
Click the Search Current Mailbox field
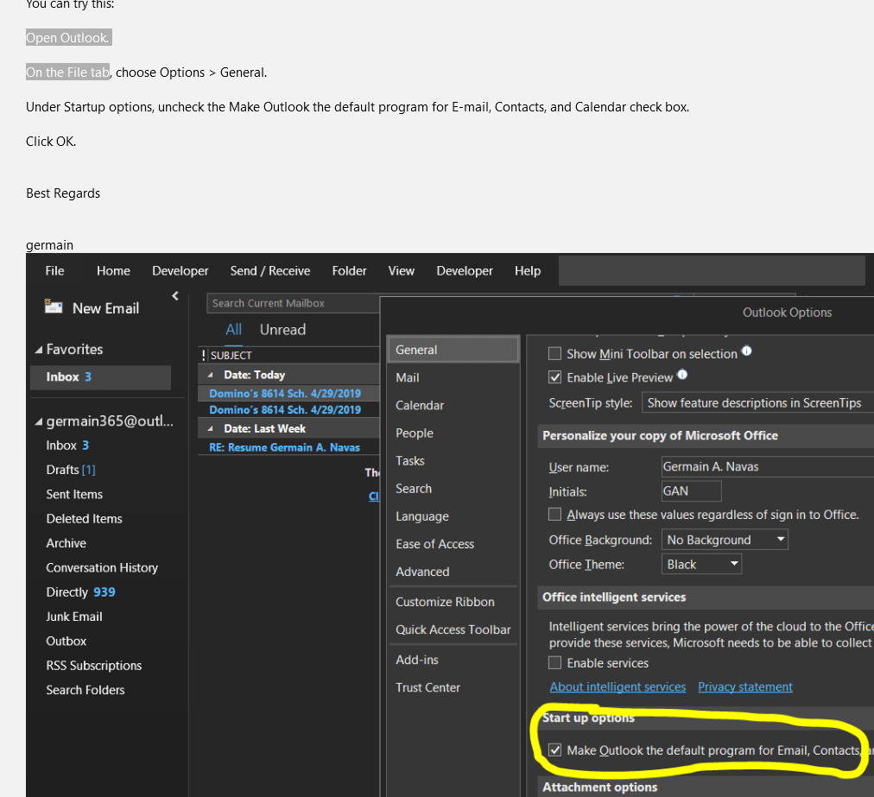click(x=293, y=303)
